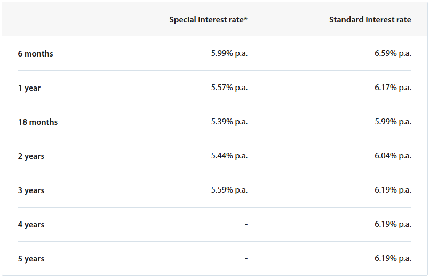Screen dimensions: 430x278
Task: Click the 18 months 5.99% standard rate
Action: tap(393, 122)
